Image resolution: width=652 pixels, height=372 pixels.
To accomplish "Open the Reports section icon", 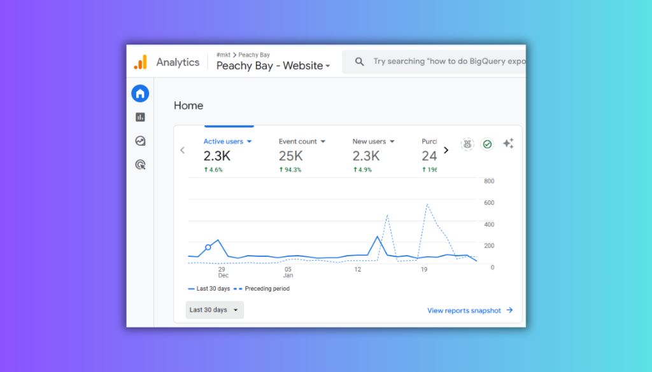I will [x=140, y=117].
